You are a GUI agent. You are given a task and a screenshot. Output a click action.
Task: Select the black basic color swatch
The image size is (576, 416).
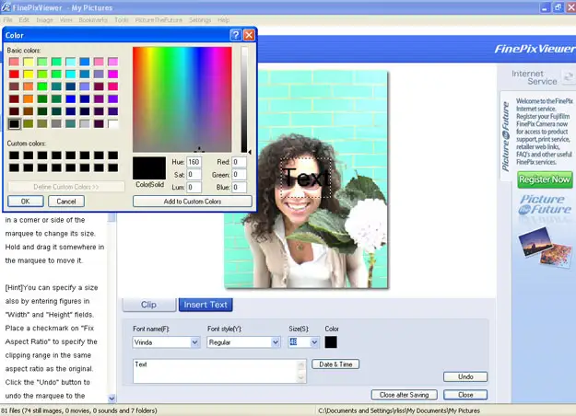(x=14, y=123)
